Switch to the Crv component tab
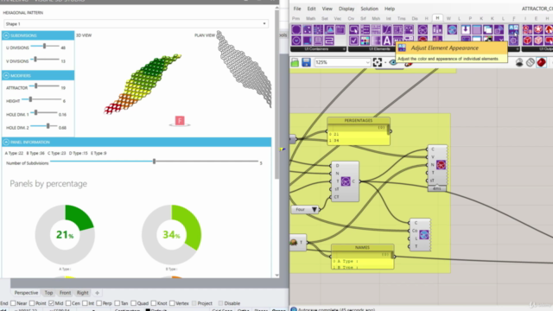 (351, 18)
